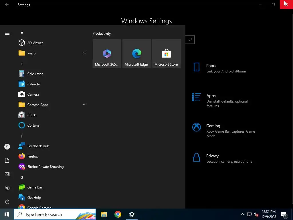Click the Power button in the Start menu
This screenshot has height=220, width=293.
pos(7,202)
